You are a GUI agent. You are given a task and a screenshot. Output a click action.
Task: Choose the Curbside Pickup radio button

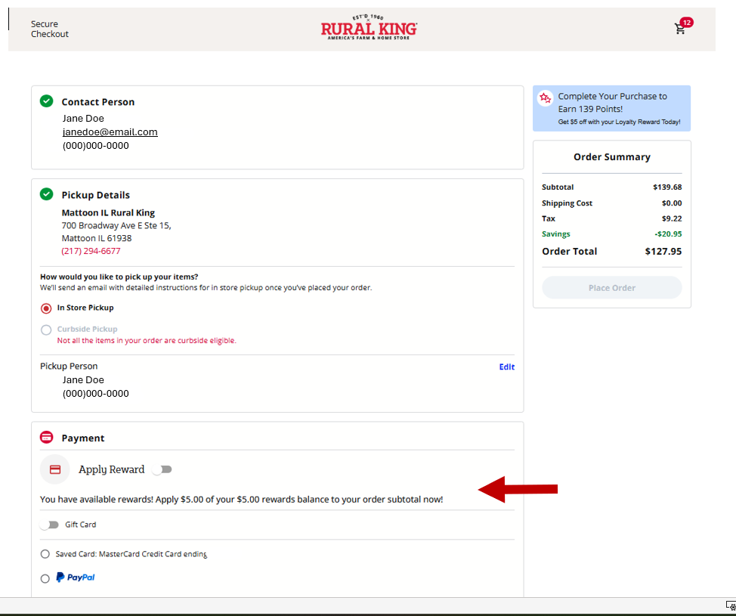(46, 330)
